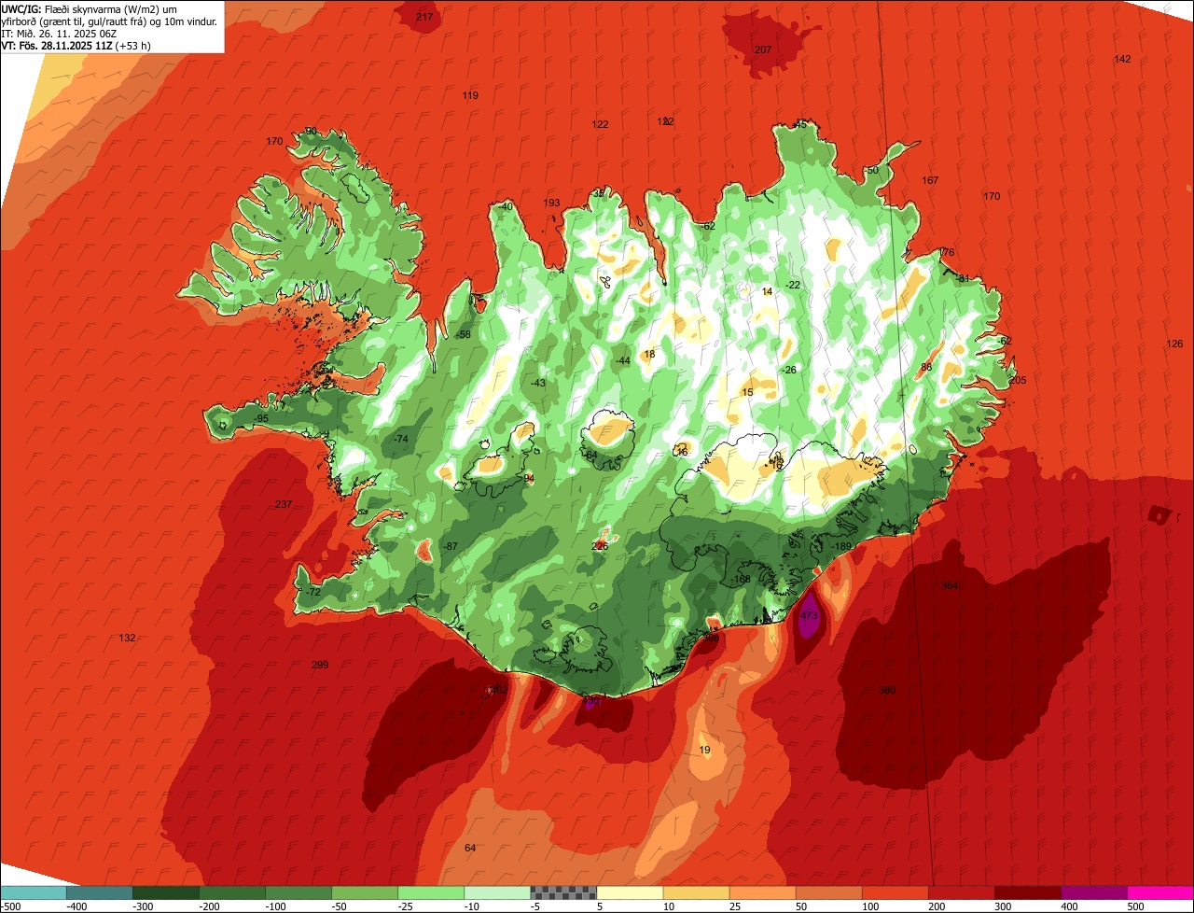Pick the -25 to -10 bright green legend swatch
The image size is (1194, 913).
[430, 892]
